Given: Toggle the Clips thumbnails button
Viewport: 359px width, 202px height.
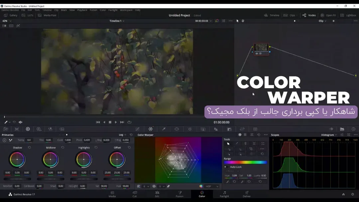Looking at the screenshot, I should pos(290,15).
